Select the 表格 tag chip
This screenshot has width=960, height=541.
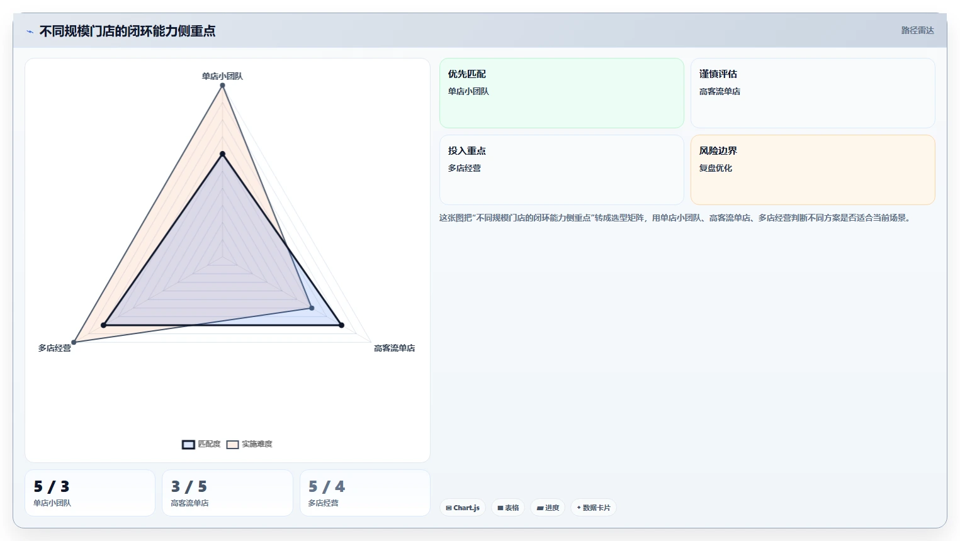(x=508, y=508)
